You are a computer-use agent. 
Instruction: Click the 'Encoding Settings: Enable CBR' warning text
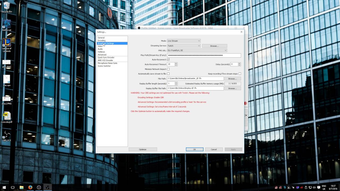[x=151, y=97]
